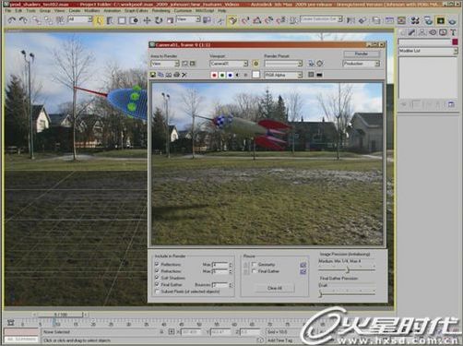Open the File menu
The image size is (463, 346).
(x=8, y=10)
